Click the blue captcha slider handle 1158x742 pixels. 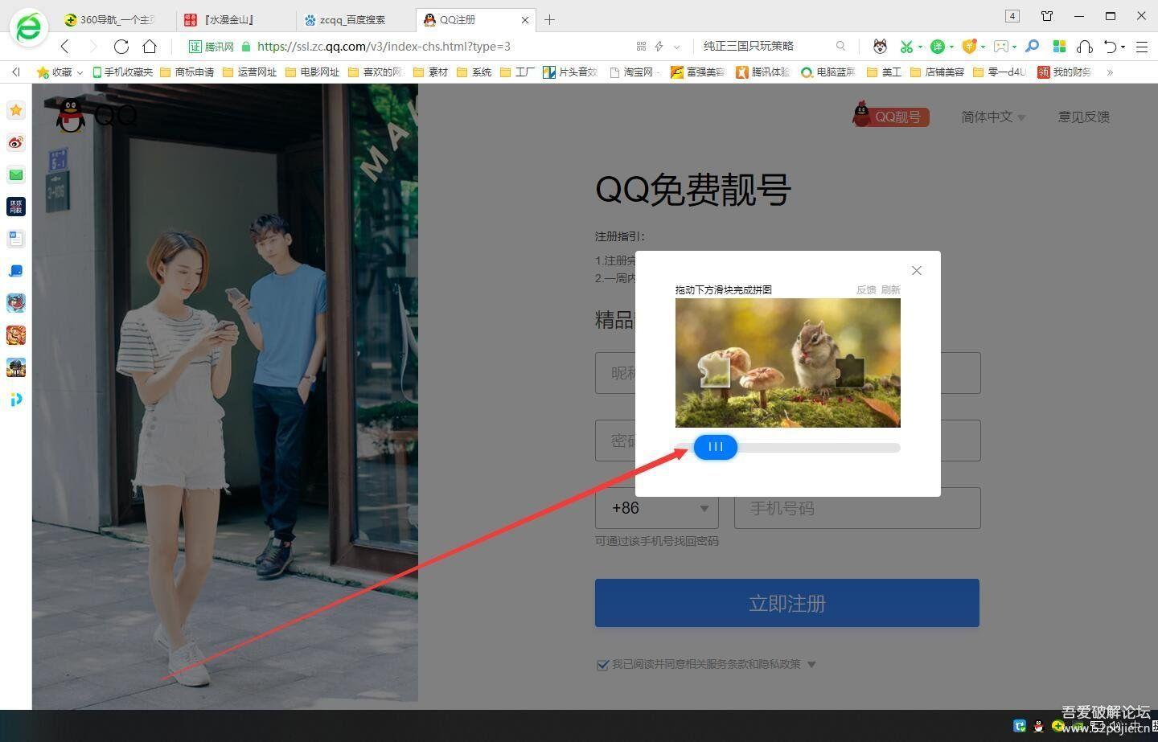click(715, 447)
